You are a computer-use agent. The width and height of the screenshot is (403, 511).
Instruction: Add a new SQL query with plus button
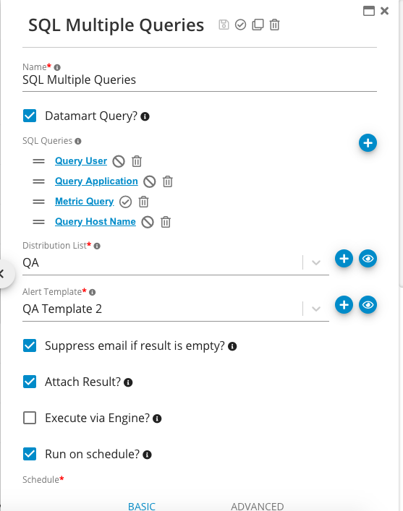click(x=368, y=142)
